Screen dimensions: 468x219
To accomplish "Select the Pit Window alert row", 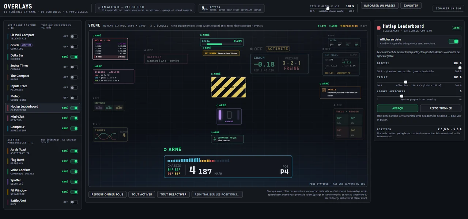I will [43, 192].
